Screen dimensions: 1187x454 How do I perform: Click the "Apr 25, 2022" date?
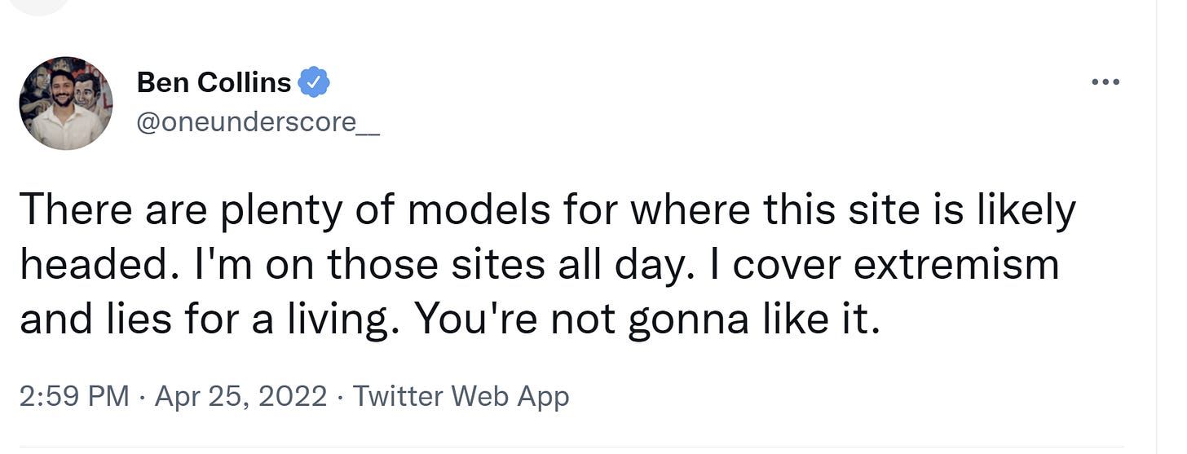[x=240, y=397]
